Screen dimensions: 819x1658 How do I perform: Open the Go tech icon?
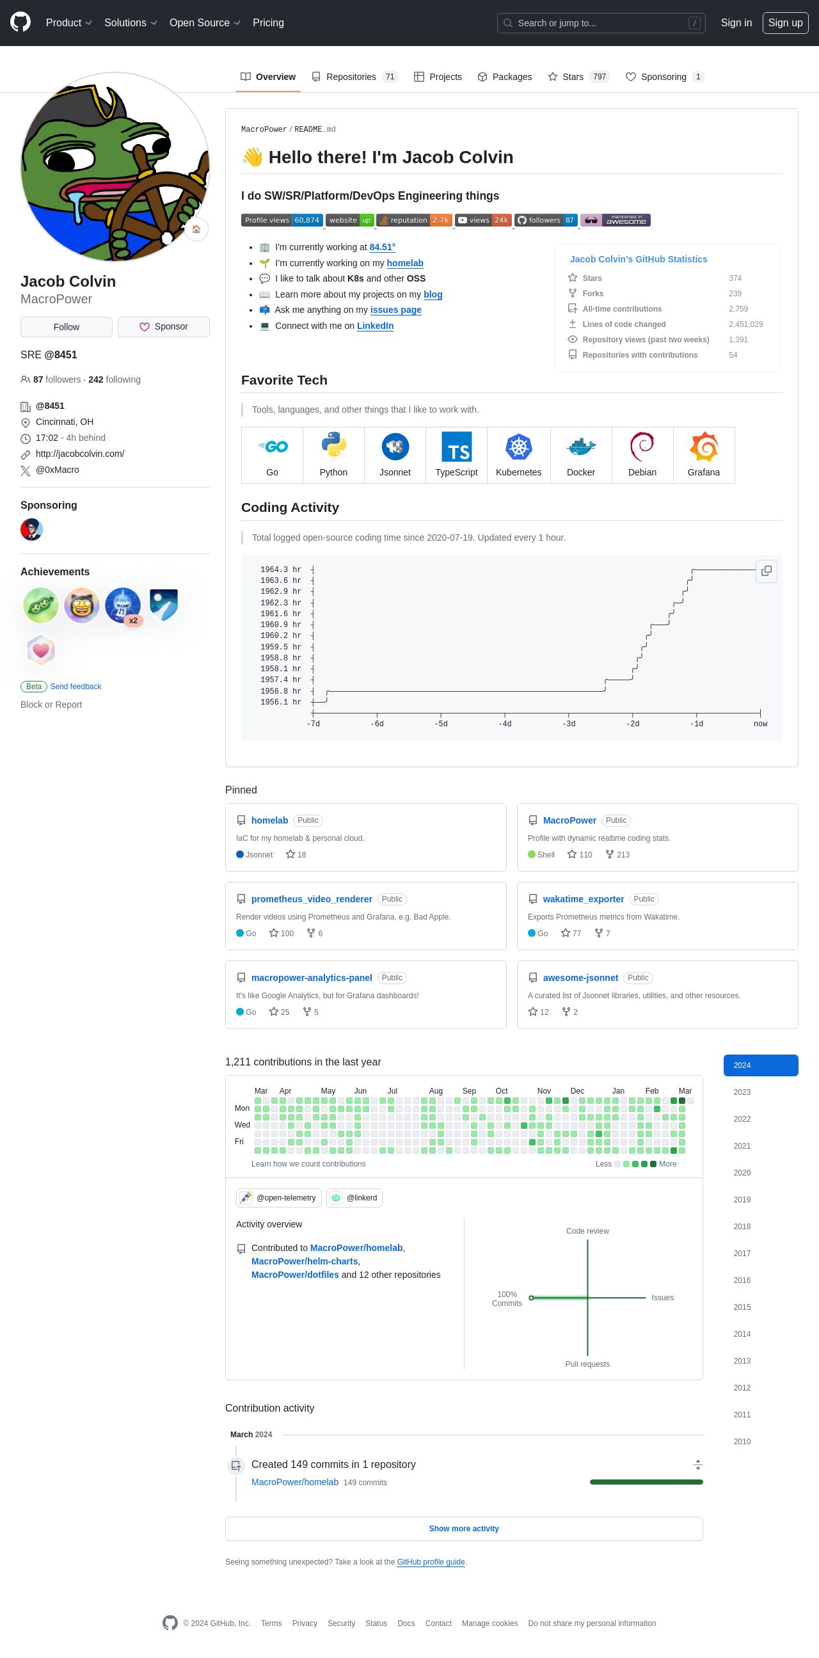coord(272,447)
